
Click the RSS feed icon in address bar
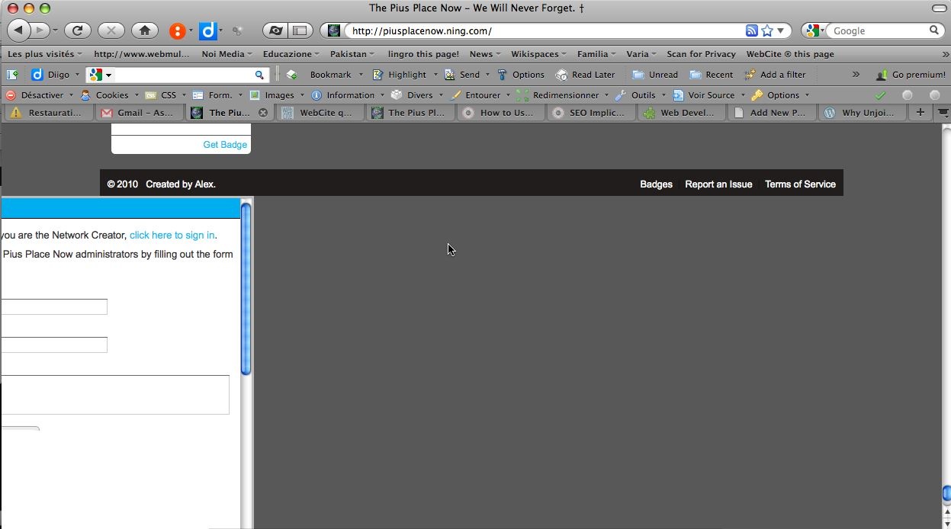(751, 30)
